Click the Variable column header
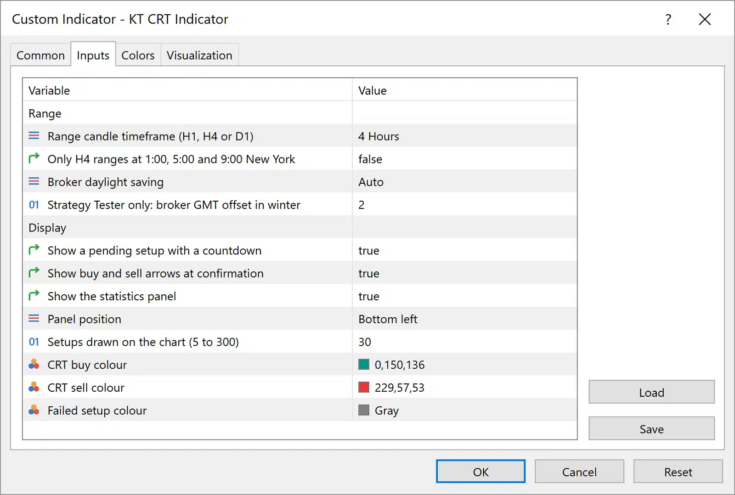The height and width of the screenshot is (495, 735). 187,90
